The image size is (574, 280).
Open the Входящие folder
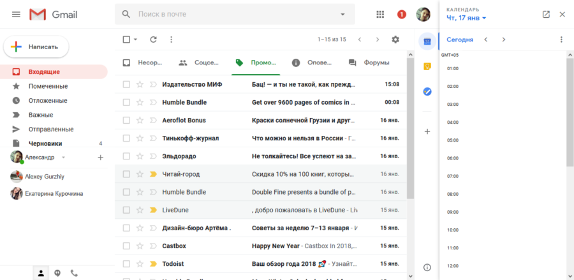point(54,71)
